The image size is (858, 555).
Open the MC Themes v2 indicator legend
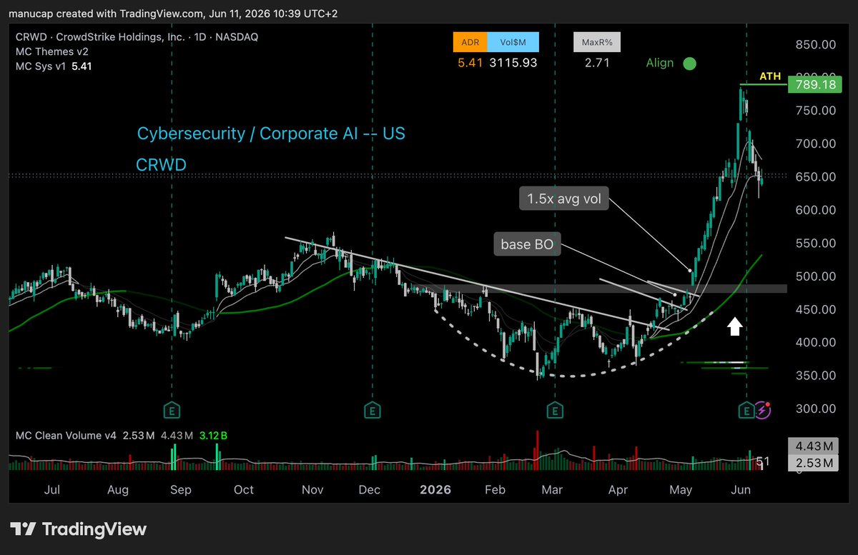54,51
